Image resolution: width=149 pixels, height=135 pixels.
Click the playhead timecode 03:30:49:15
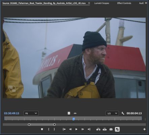pyautogui.click(x=11, y=113)
